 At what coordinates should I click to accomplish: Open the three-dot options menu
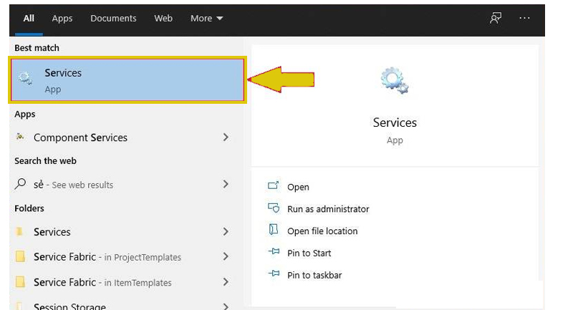[x=524, y=18]
